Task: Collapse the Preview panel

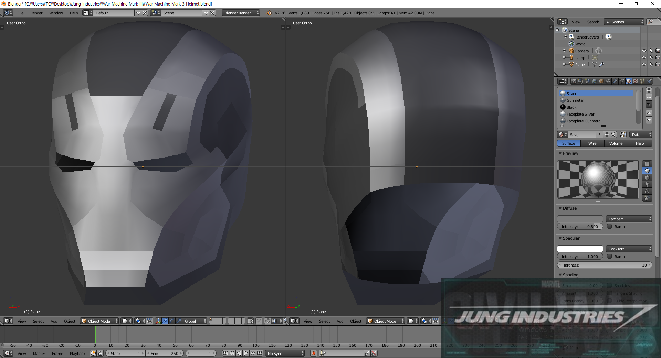Action: tap(560, 153)
